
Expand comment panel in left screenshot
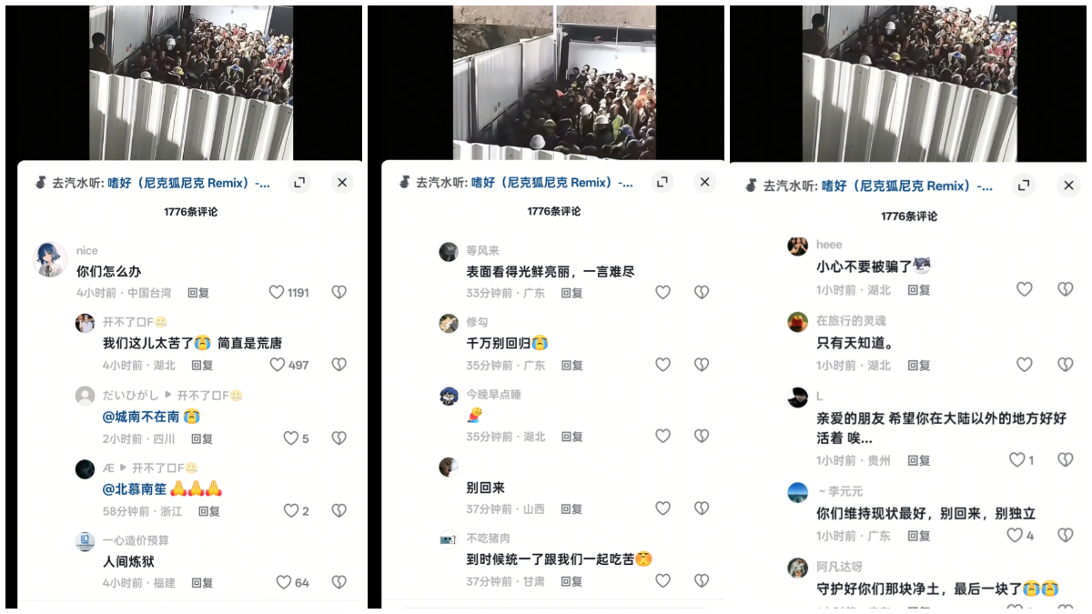tap(299, 182)
